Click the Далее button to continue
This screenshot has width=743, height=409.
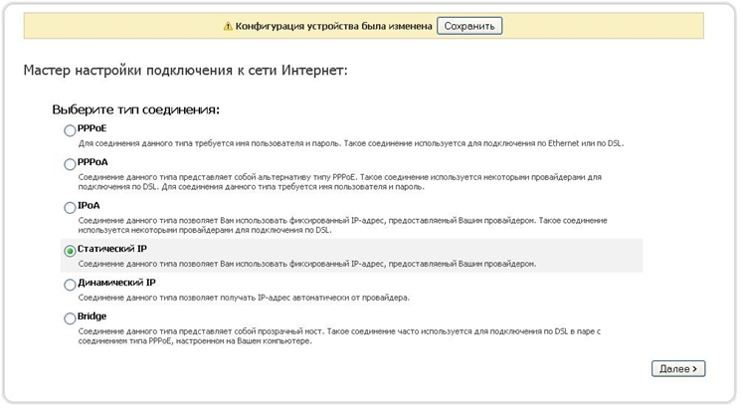click(678, 368)
